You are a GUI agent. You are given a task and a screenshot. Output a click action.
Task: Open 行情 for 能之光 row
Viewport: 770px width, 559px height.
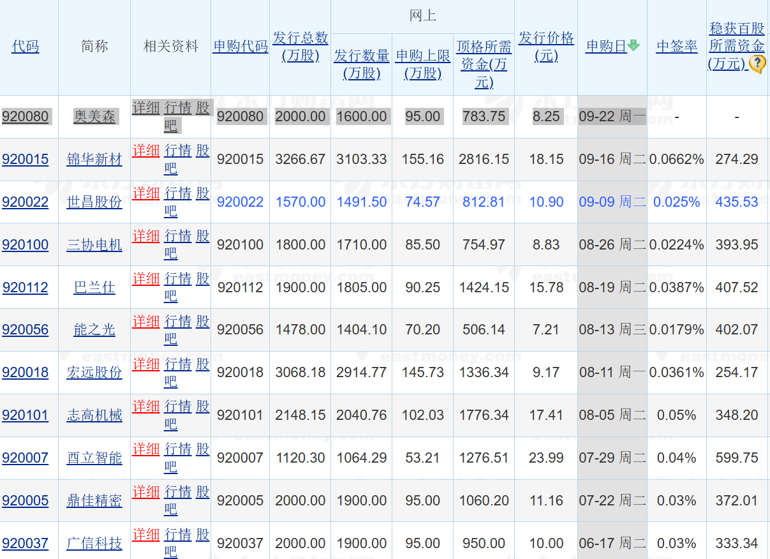tap(178, 322)
